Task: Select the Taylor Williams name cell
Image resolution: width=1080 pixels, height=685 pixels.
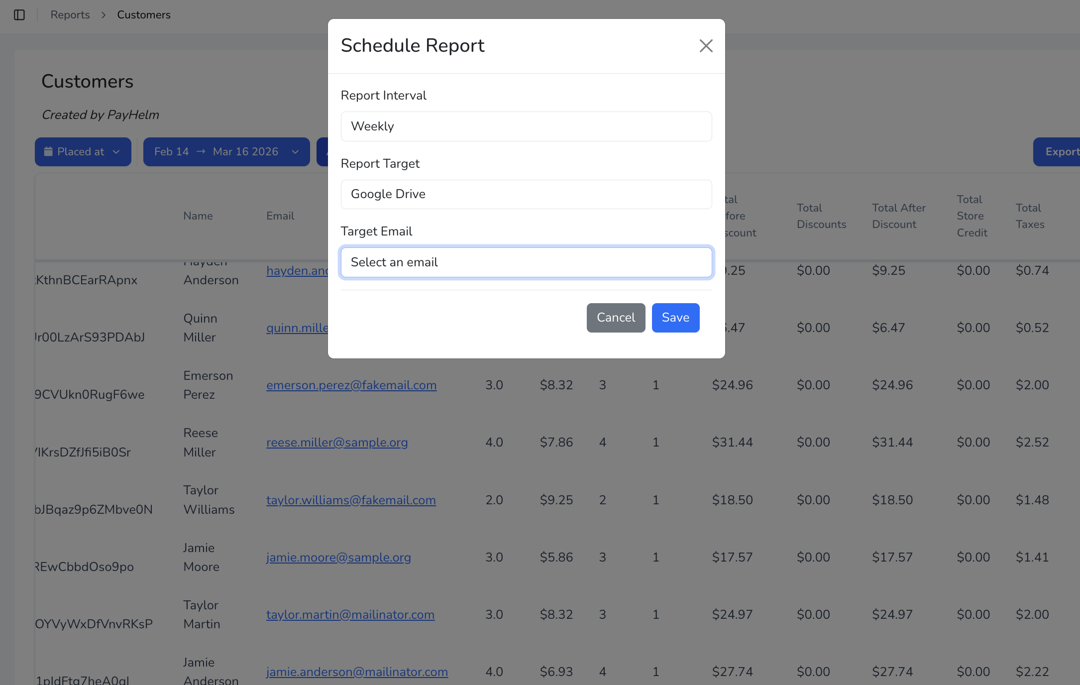Action: point(209,500)
